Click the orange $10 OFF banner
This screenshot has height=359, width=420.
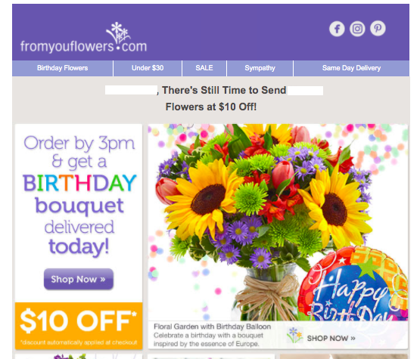79,326
